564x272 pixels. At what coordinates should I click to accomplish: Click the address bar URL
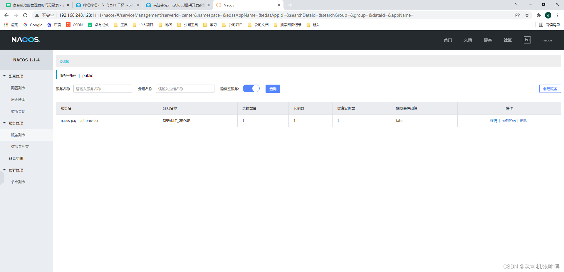click(x=236, y=15)
